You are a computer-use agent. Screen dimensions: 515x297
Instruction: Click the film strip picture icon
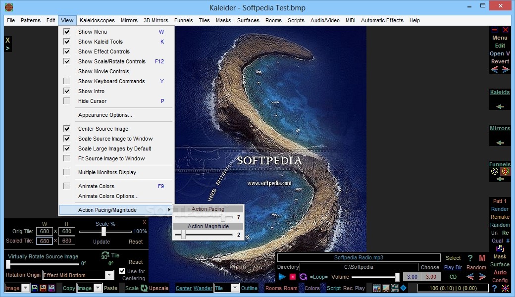(376, 288)
